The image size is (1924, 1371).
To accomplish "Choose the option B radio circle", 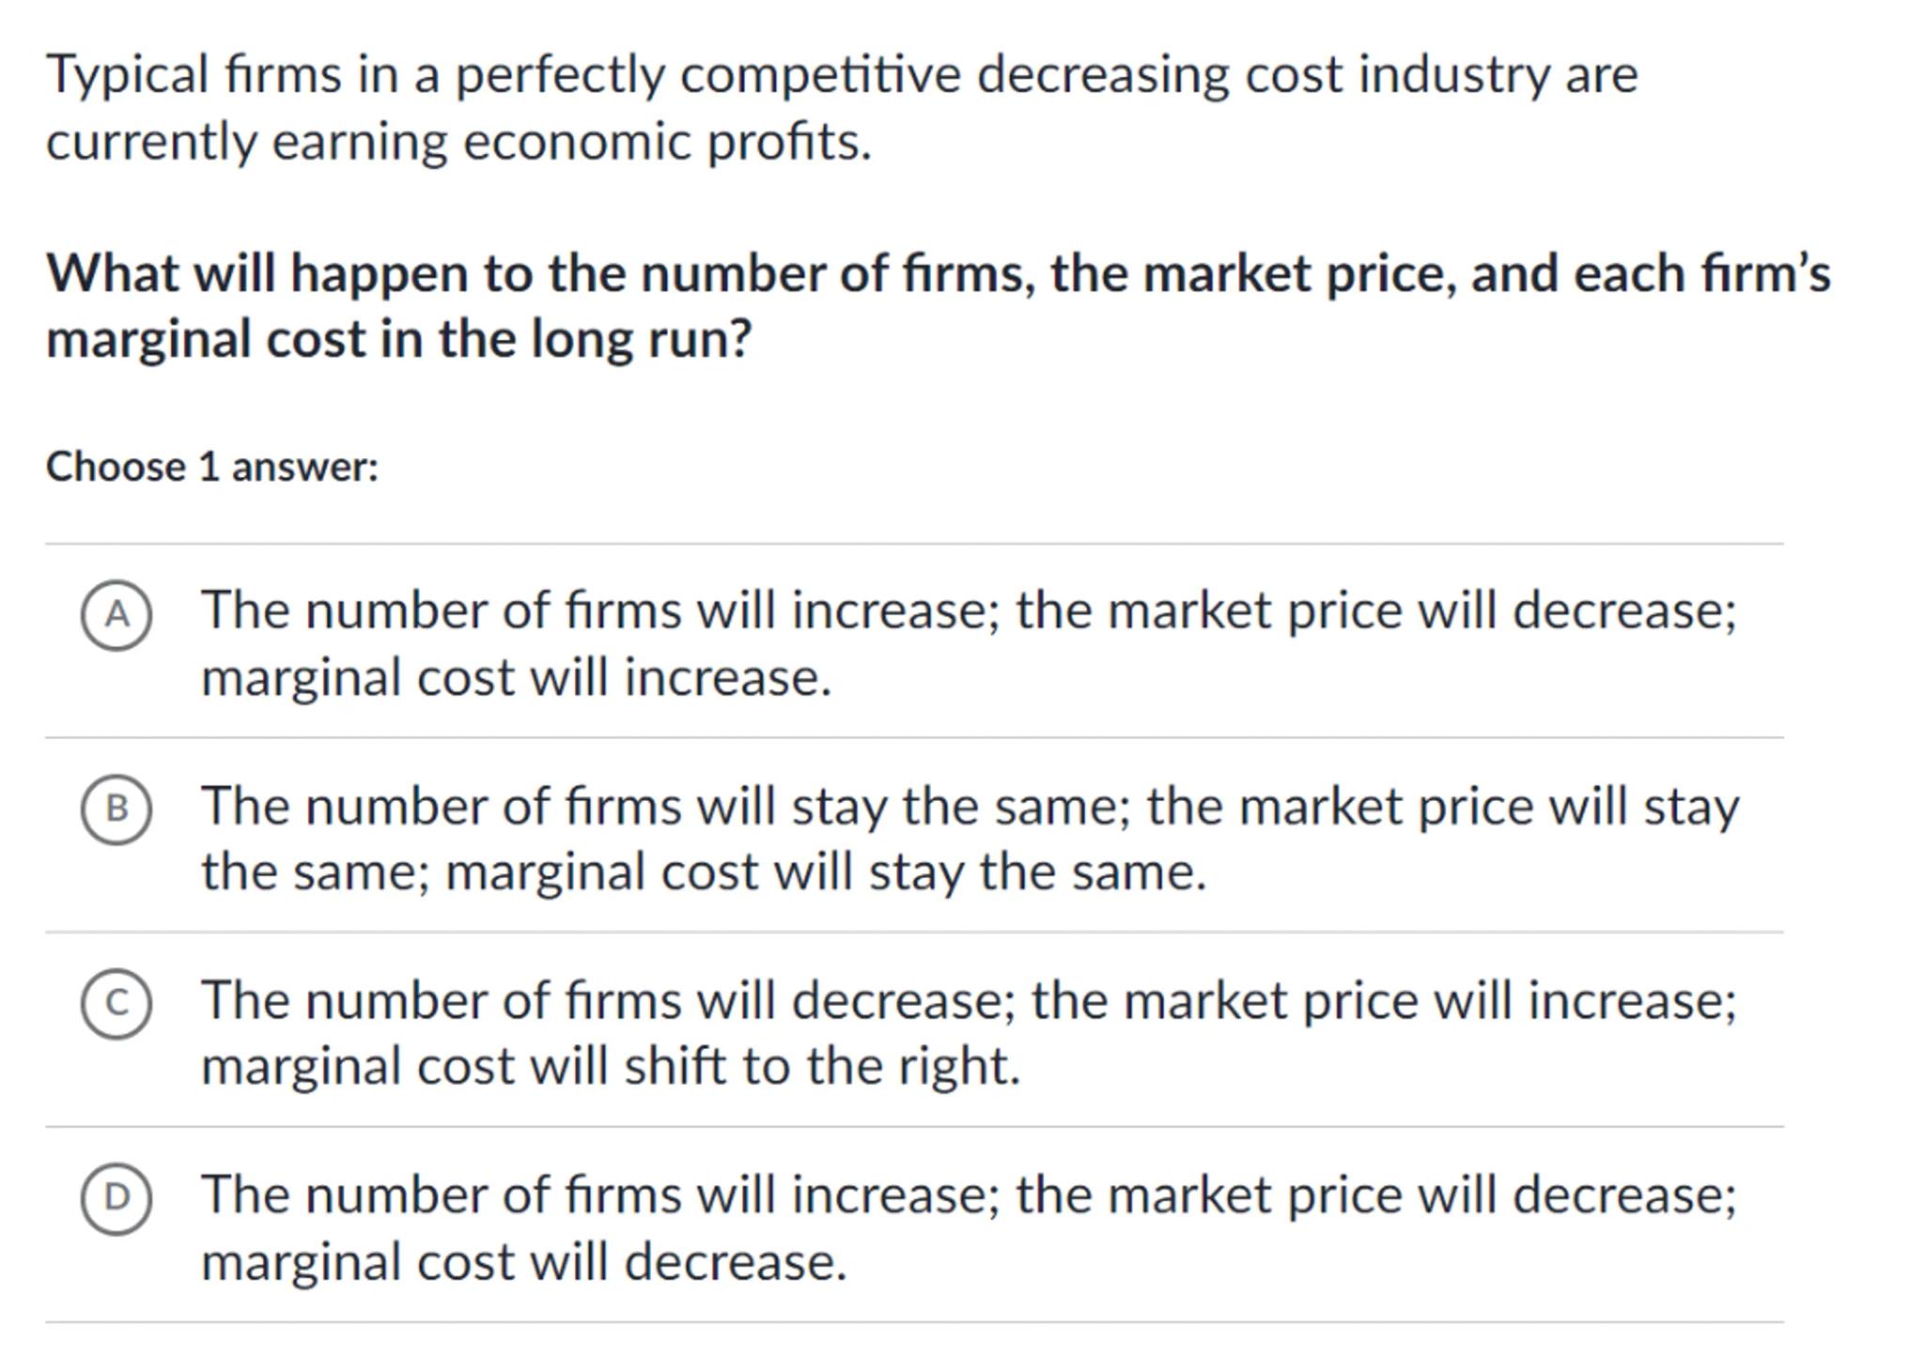I will coord(116,809).
